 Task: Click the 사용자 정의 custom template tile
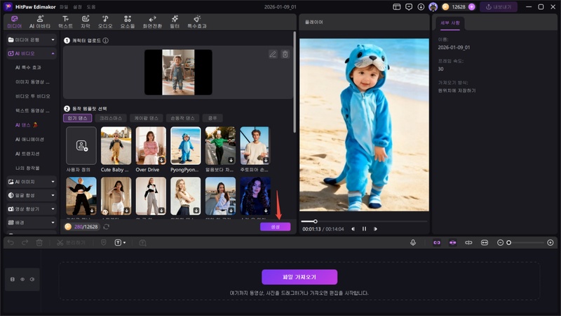tap(81, 145)
